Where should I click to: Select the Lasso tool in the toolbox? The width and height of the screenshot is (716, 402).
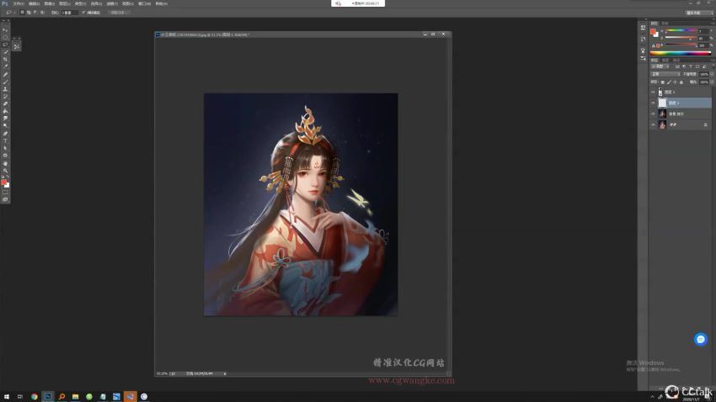pos(6,45)
